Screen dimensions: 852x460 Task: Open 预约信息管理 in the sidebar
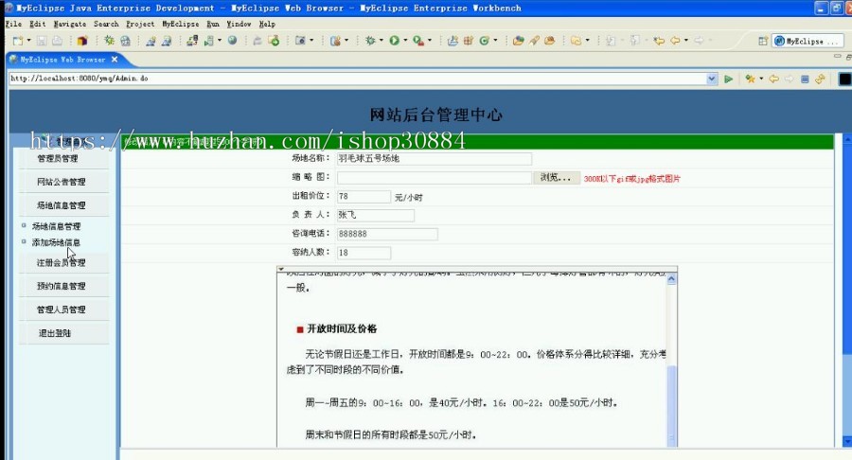coord(61,286)
